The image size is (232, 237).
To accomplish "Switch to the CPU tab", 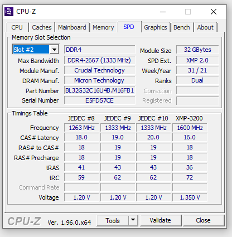I will 17,27.
